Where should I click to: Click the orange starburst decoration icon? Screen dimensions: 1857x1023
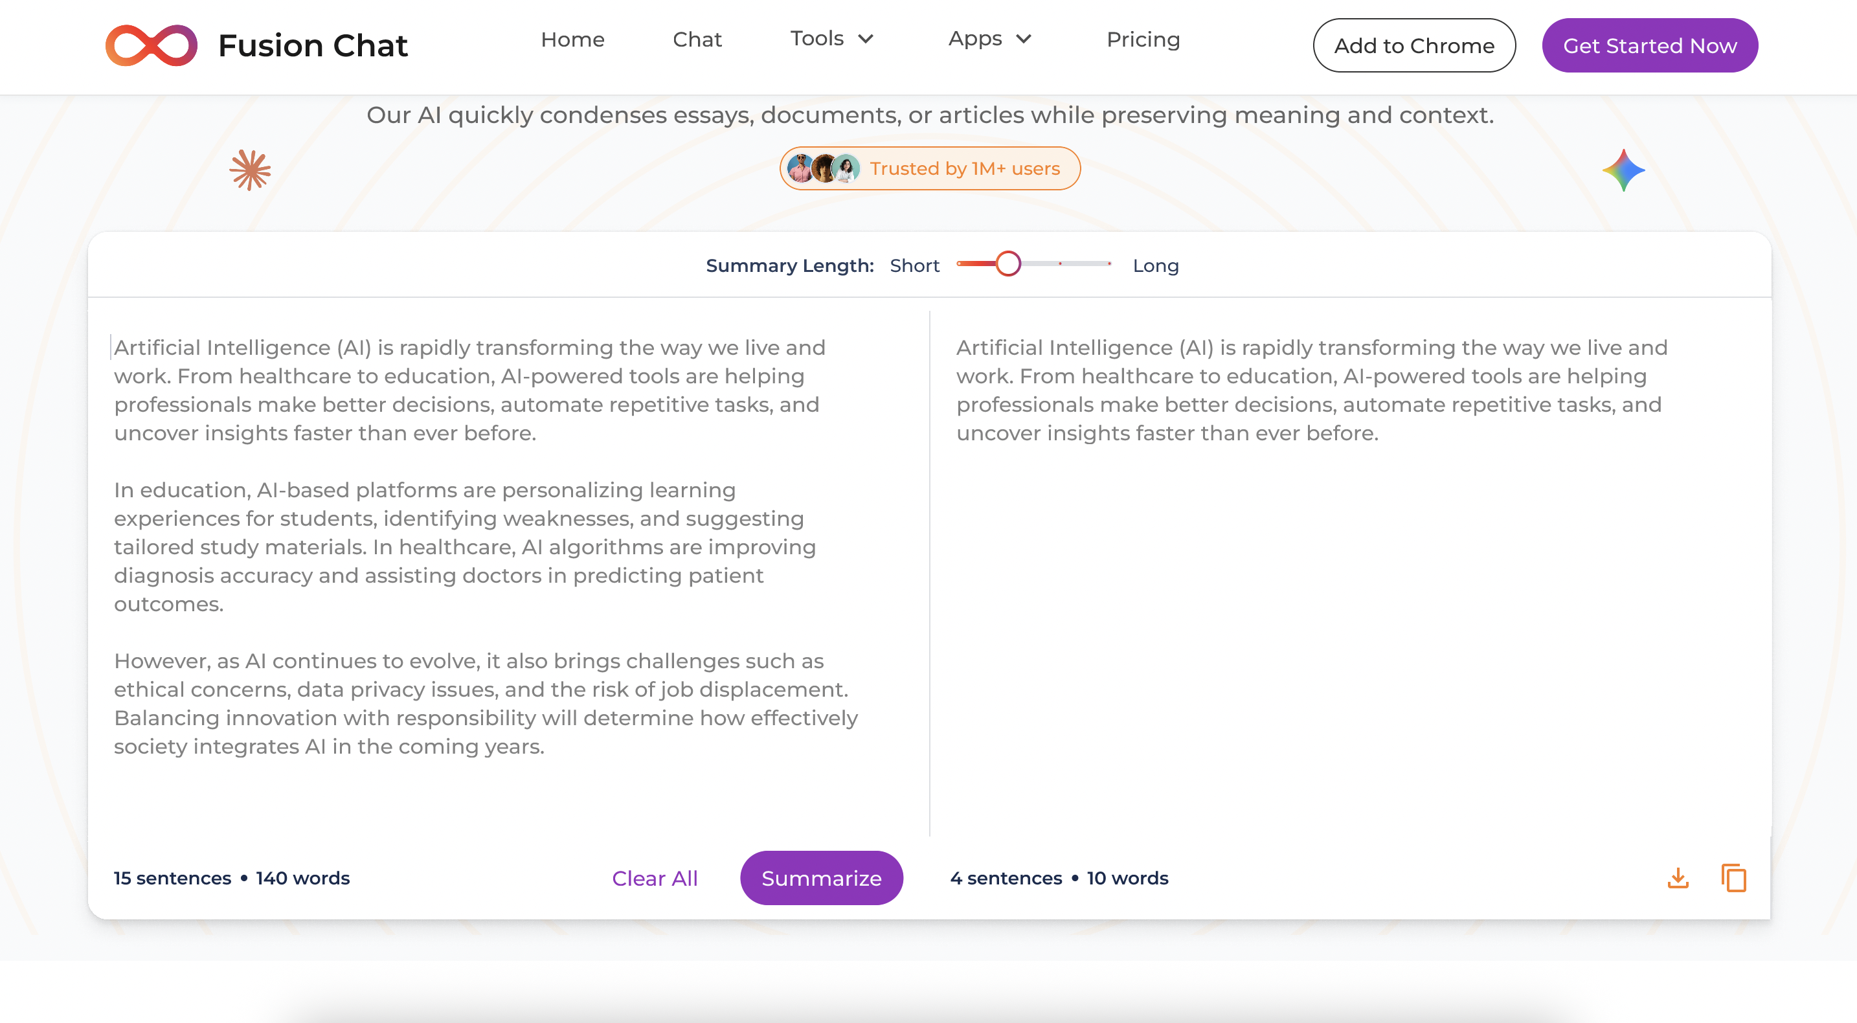pyautogui.click(x=250, y=170)
